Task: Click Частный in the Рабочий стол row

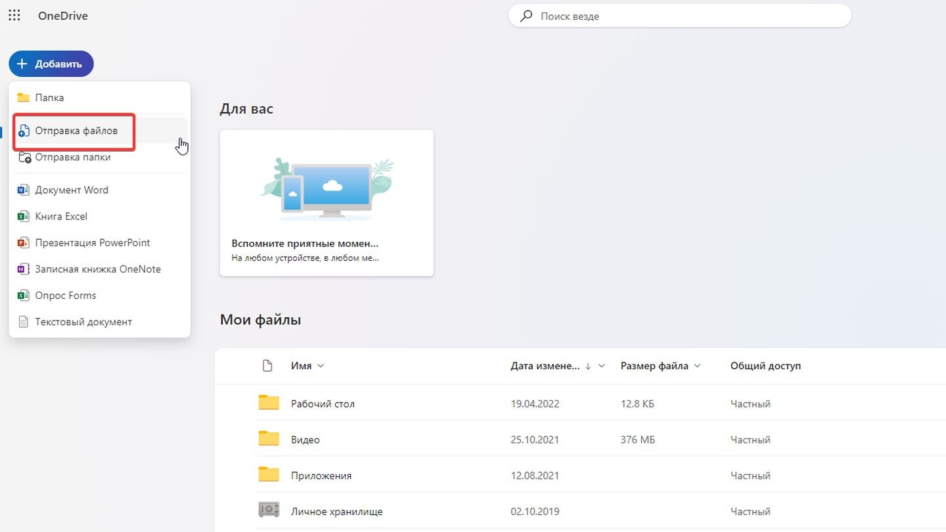Action: (x=750, y=404)
